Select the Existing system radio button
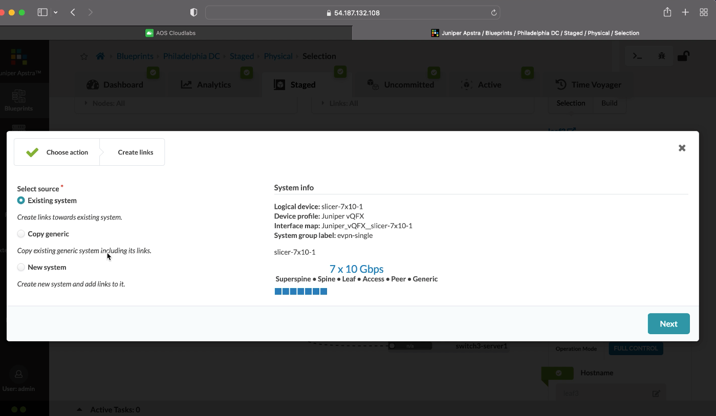716x416 pixels. click(21, 201)
